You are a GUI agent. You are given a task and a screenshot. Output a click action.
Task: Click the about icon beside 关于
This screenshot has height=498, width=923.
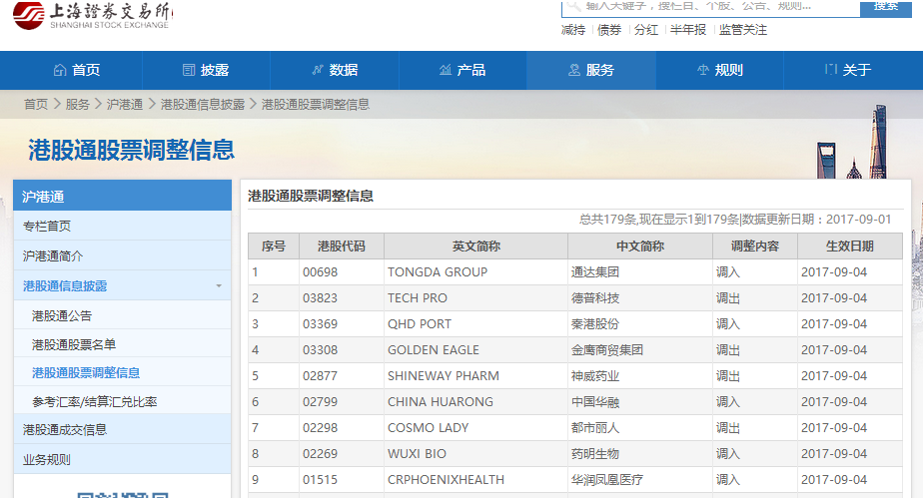830,70
